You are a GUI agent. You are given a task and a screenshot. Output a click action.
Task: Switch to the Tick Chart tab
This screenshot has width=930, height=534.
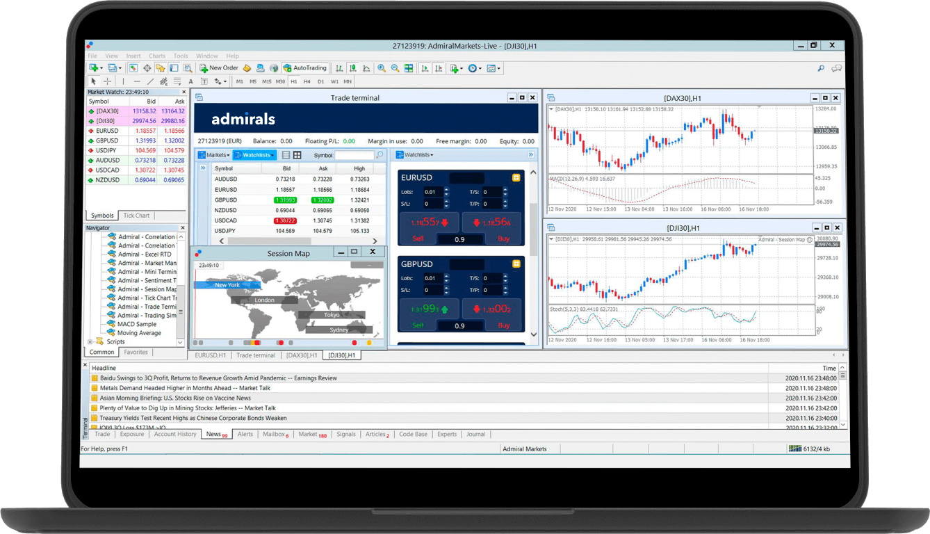coord(136,216)
